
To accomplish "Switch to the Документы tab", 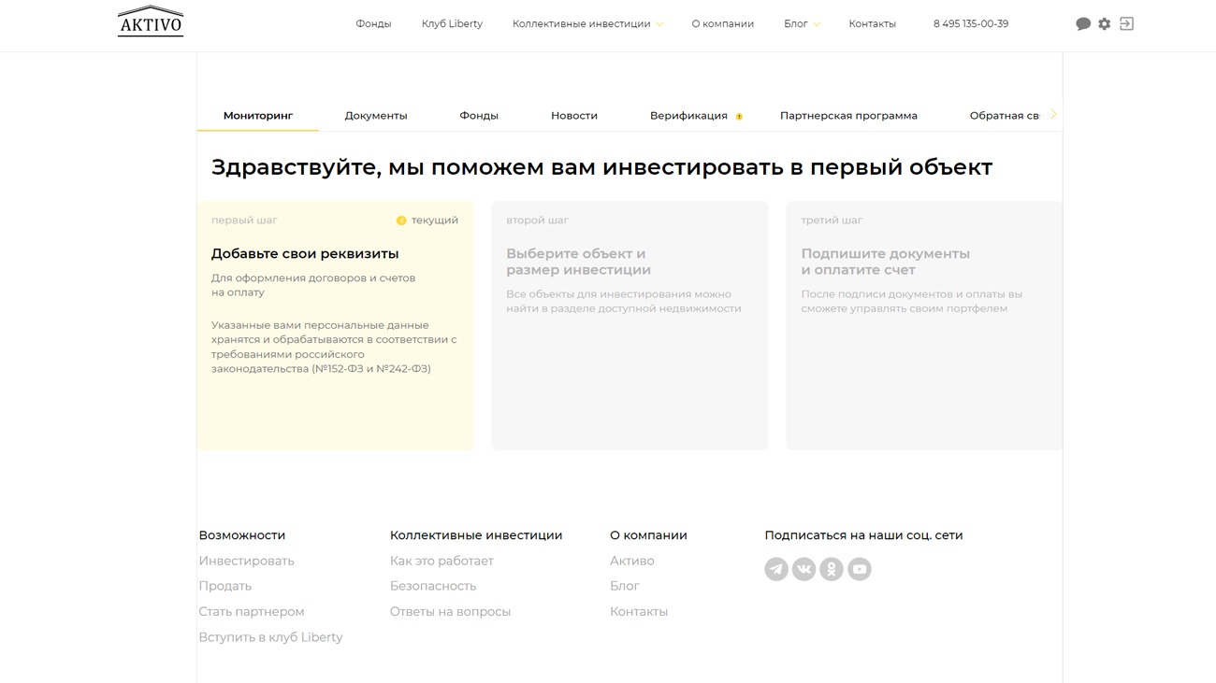I will coord(376,116).
